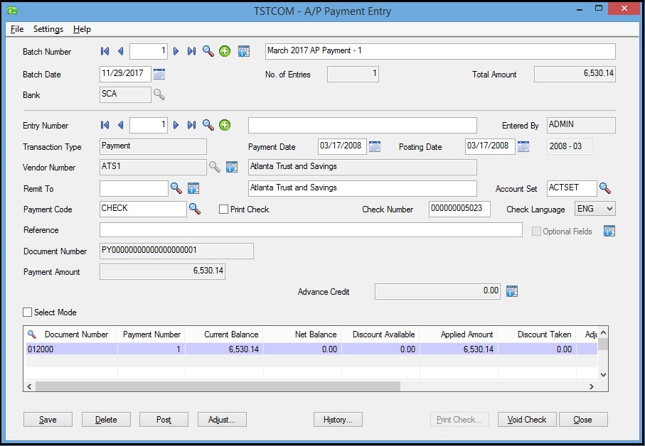Click the Bank finder magnifier
Screen dimensions: 645x446
(x=159, y=94)
